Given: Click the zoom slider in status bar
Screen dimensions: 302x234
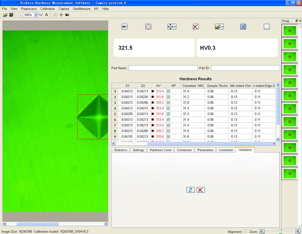Looking at the screenshot, I should [280, 231].
